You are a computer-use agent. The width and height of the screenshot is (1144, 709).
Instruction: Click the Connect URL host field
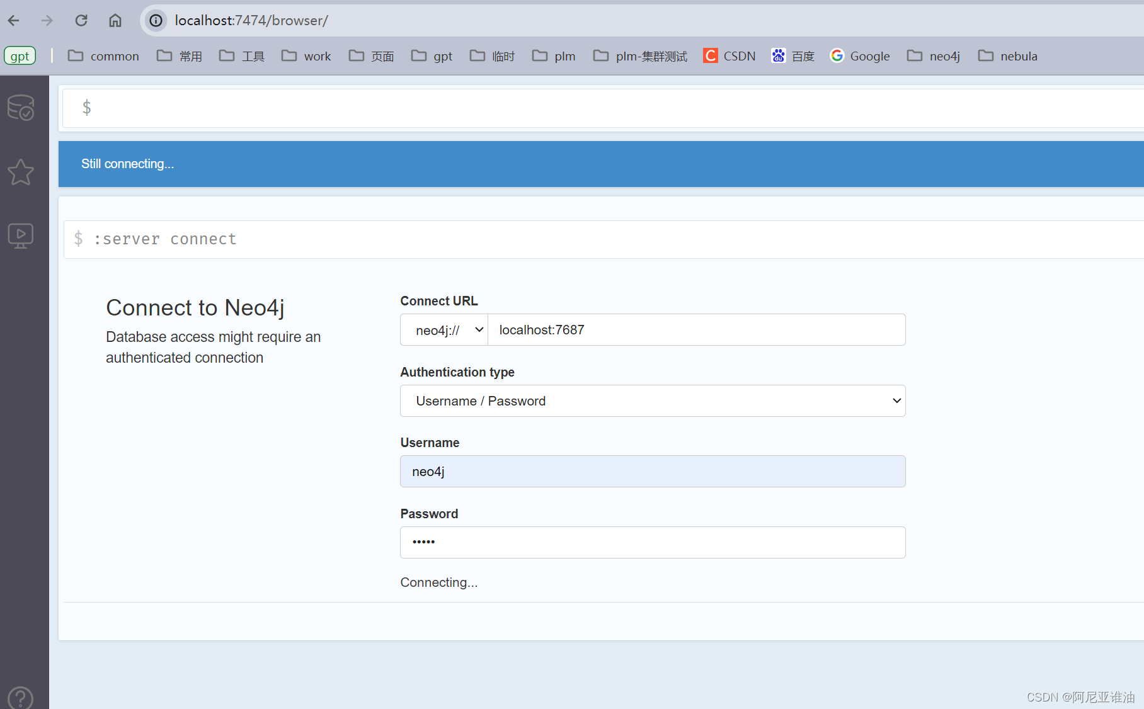[697, 330]
